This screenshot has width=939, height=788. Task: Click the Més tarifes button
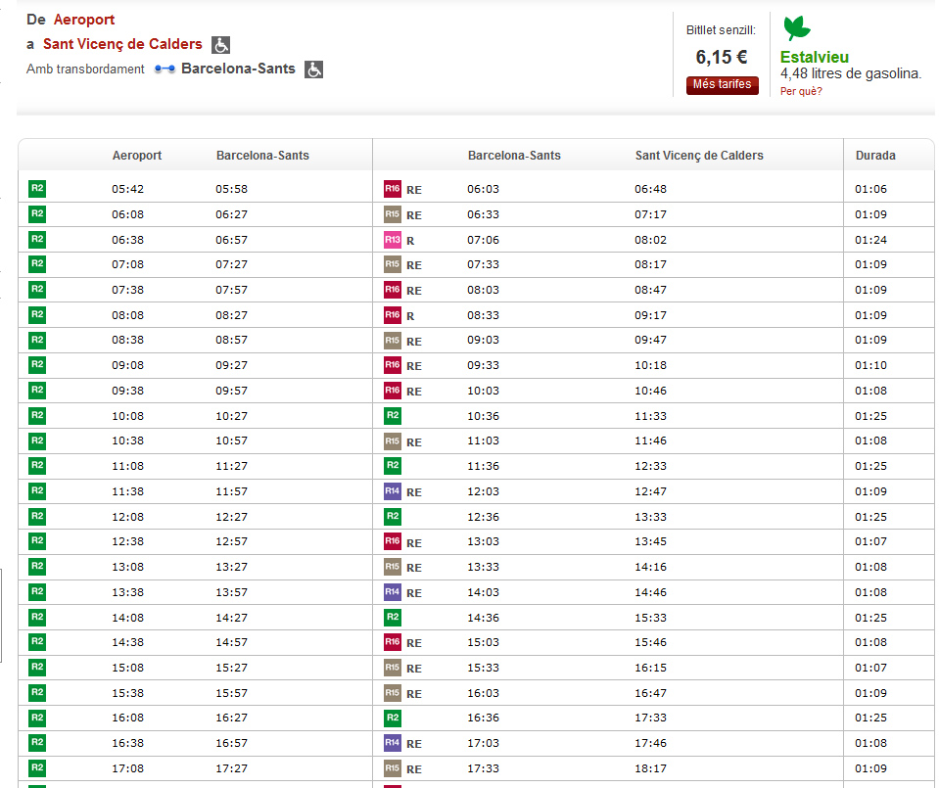722,85
